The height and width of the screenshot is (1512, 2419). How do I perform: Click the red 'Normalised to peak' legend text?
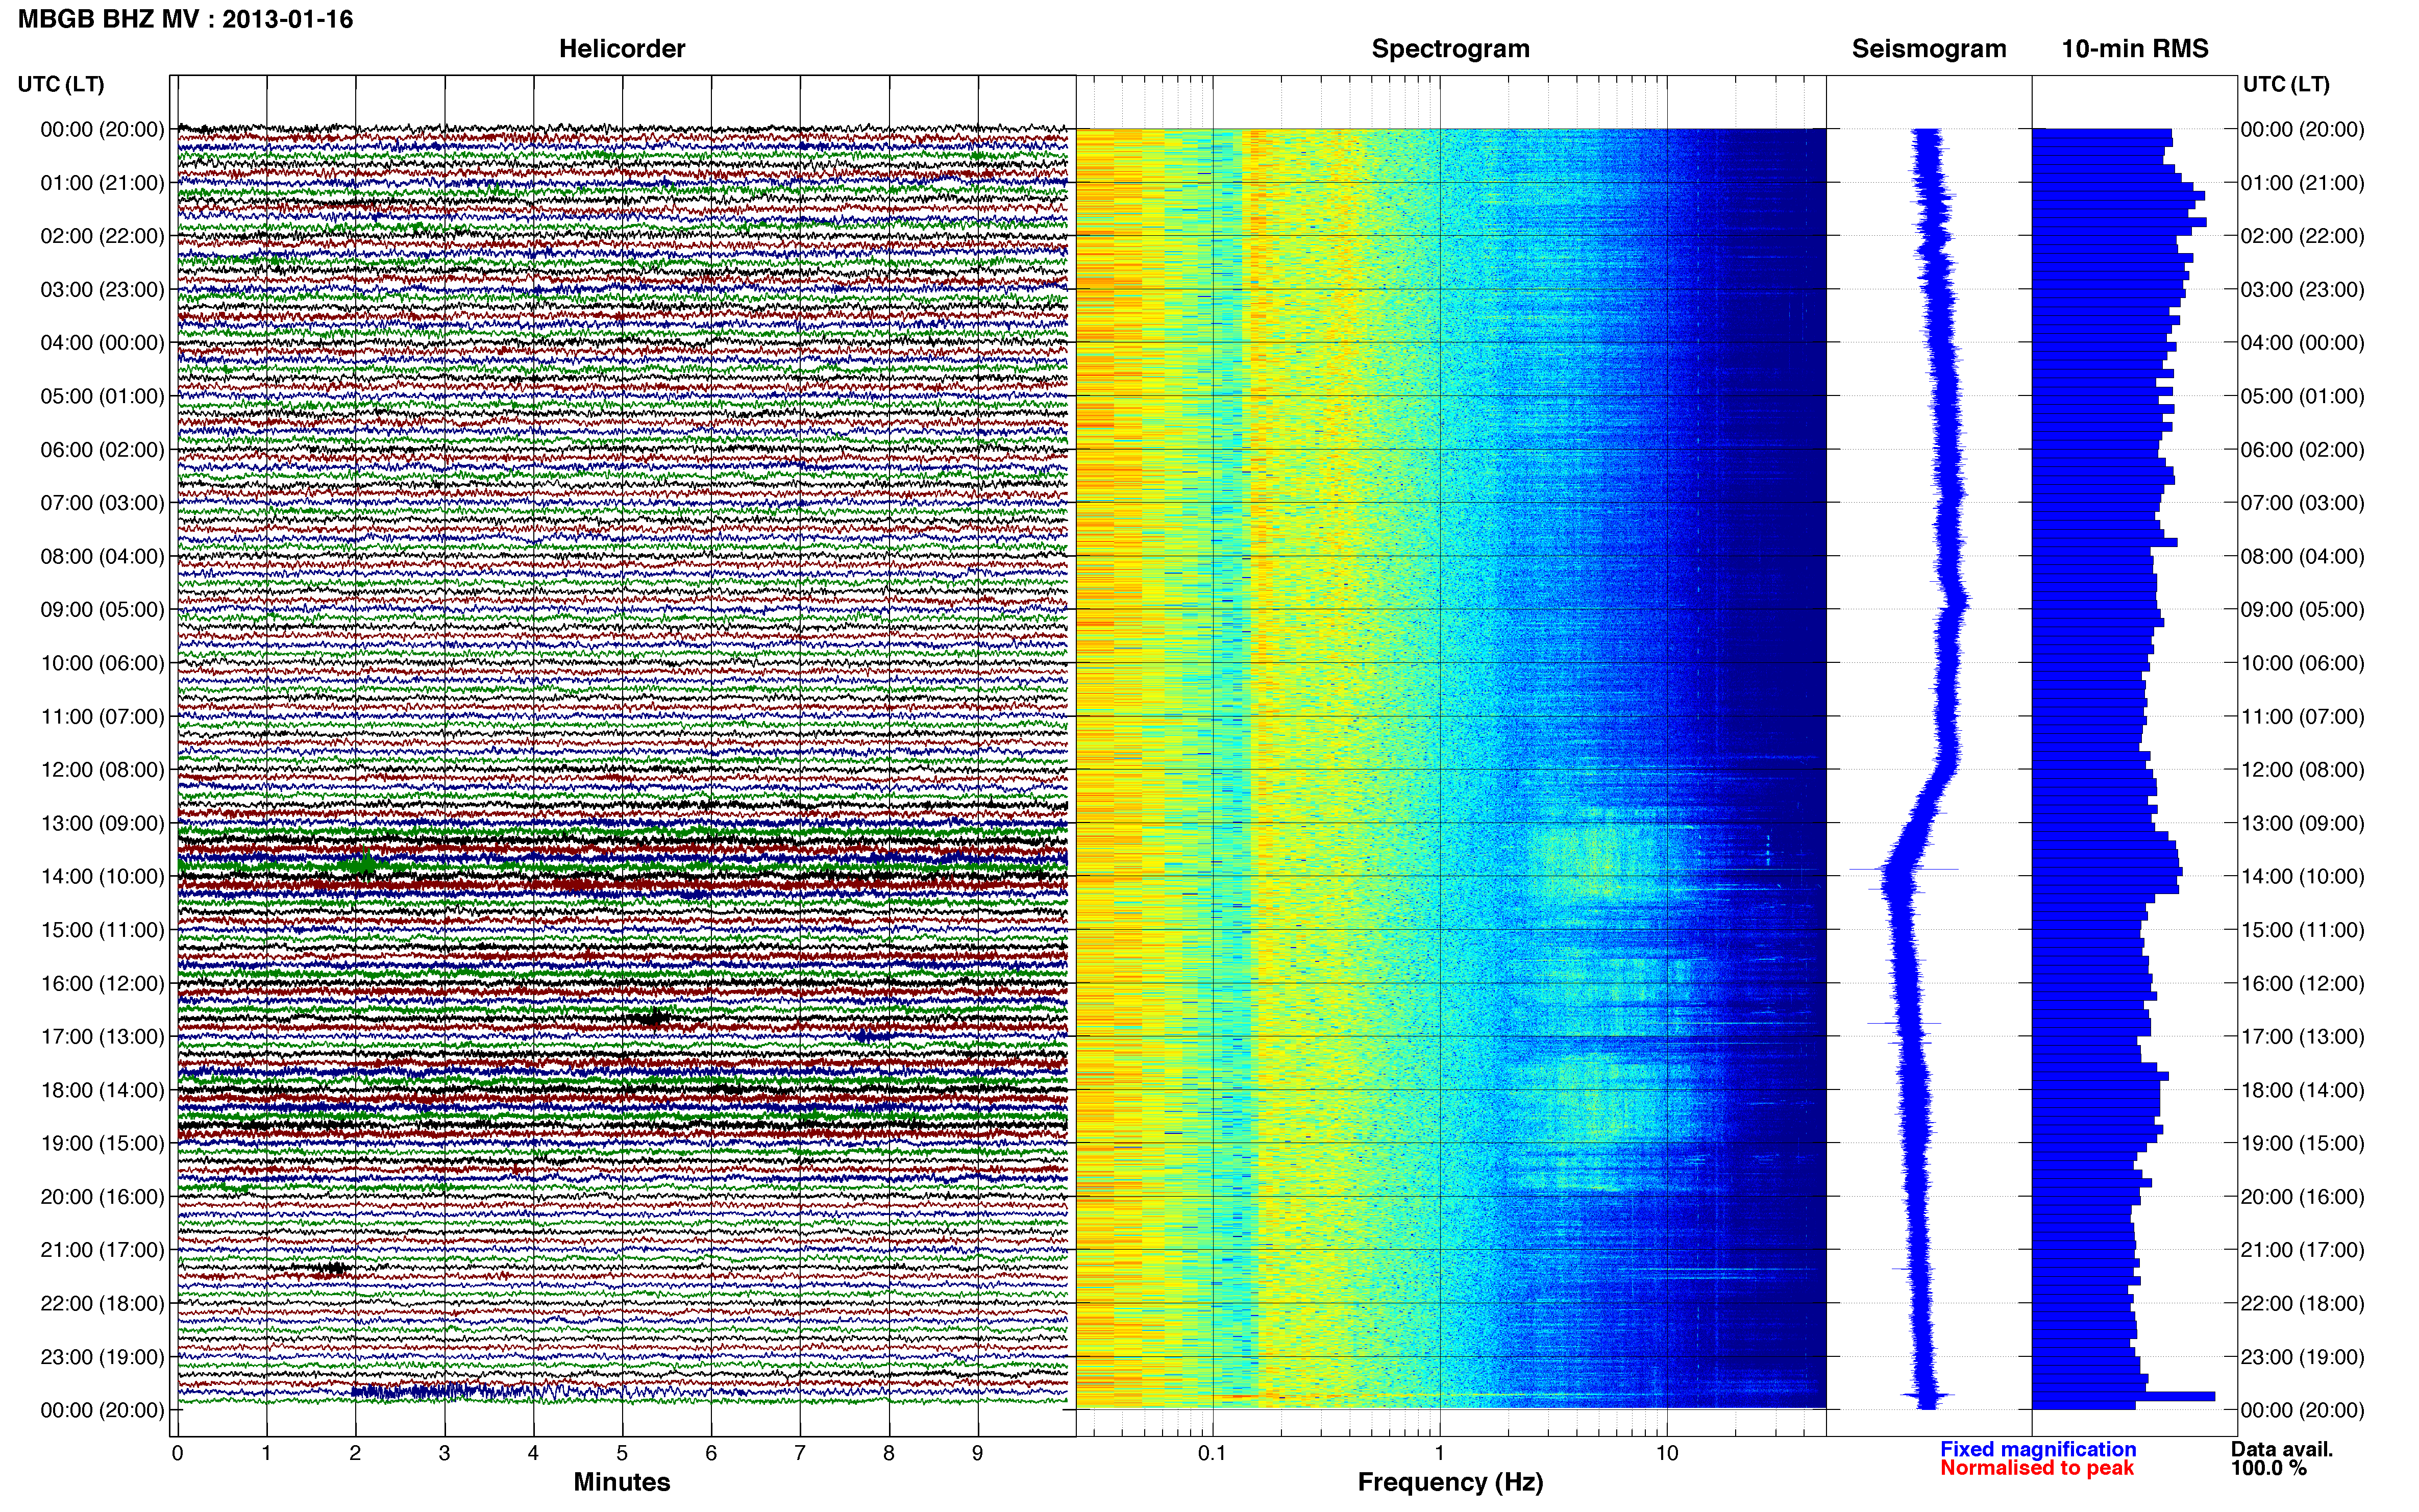pyautogui.click(x=2037, y=1468)
